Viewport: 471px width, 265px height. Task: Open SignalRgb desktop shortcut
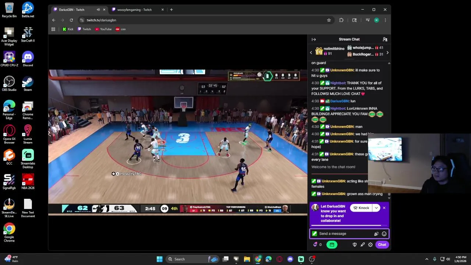9,182
